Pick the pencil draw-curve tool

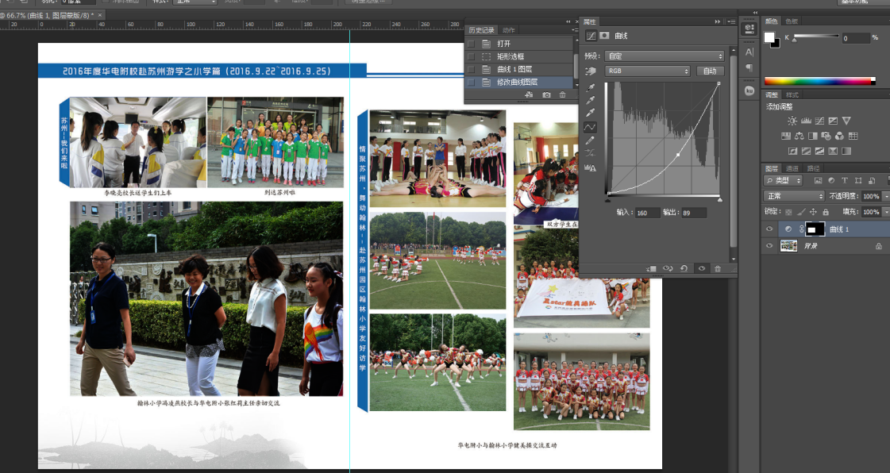click(591, 140)
